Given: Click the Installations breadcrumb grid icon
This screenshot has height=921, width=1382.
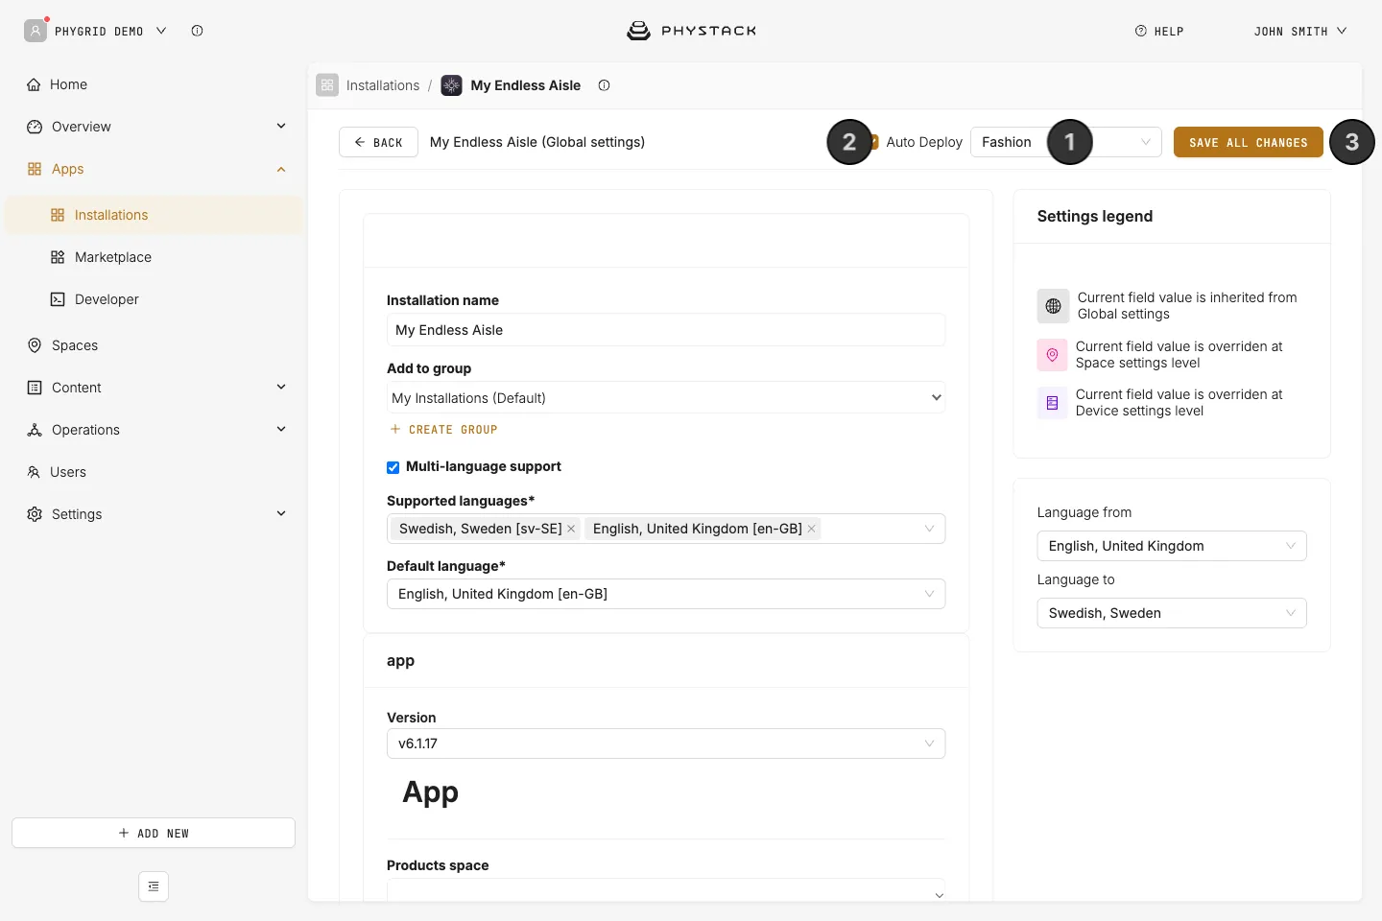Looking at the screenshot, I should [327, 85].
